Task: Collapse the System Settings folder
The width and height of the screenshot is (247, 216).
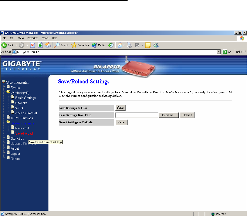Action: 8,122
